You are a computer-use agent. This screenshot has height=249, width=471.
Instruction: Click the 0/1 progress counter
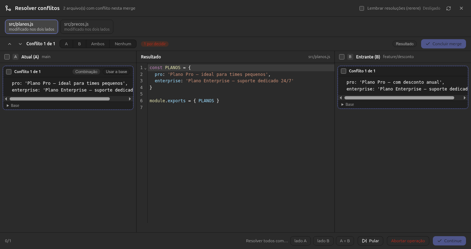pyautogui.click(x=8, y=241)
